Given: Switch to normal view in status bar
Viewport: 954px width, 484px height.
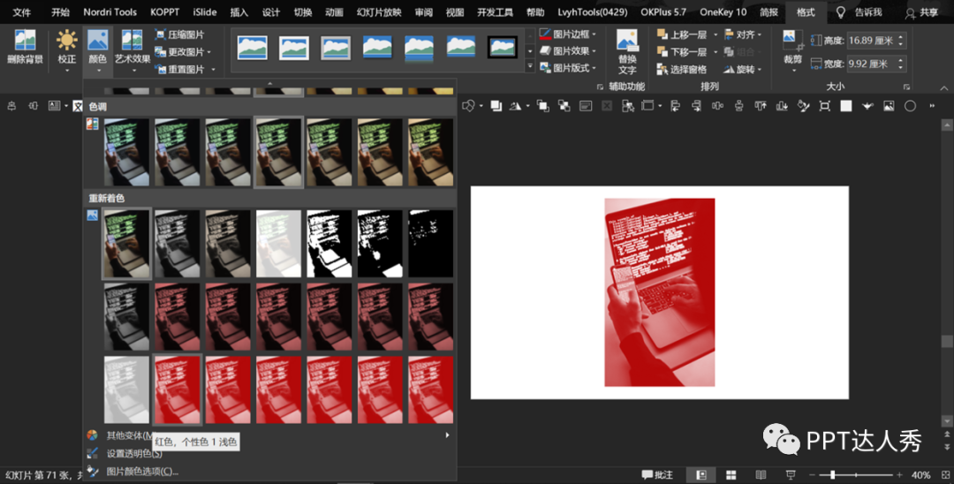Looking at the screenshot, I should (x=700, y=475).
